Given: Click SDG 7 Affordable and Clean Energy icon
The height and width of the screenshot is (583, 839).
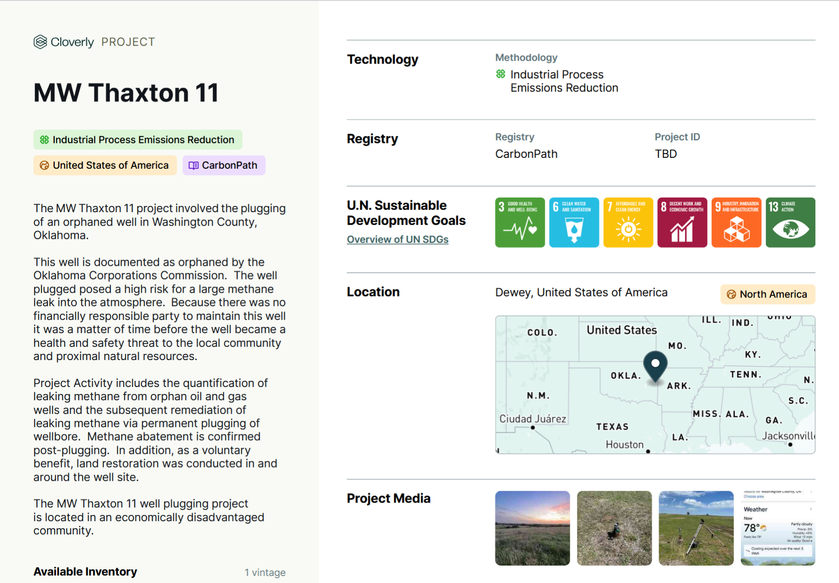Looking at the screenshot, I should click(x=628, y=222).
